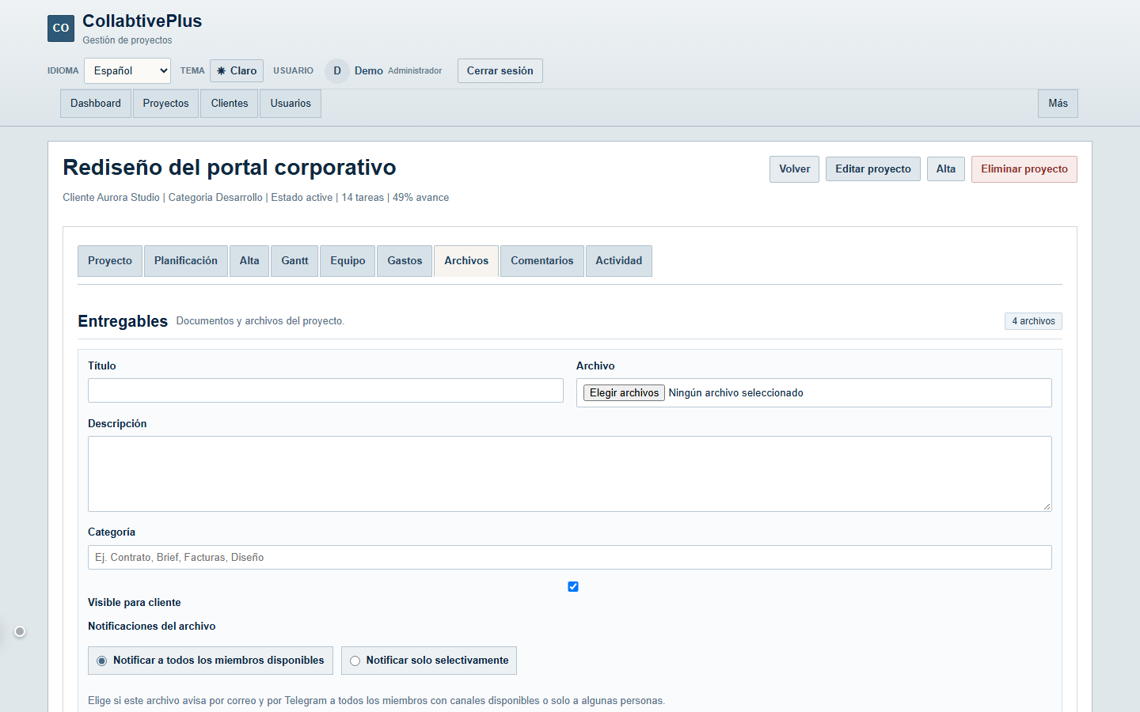1140x712 pixels.
Task: Switch to the Gastos tab
Action: [x=405, y=261]
